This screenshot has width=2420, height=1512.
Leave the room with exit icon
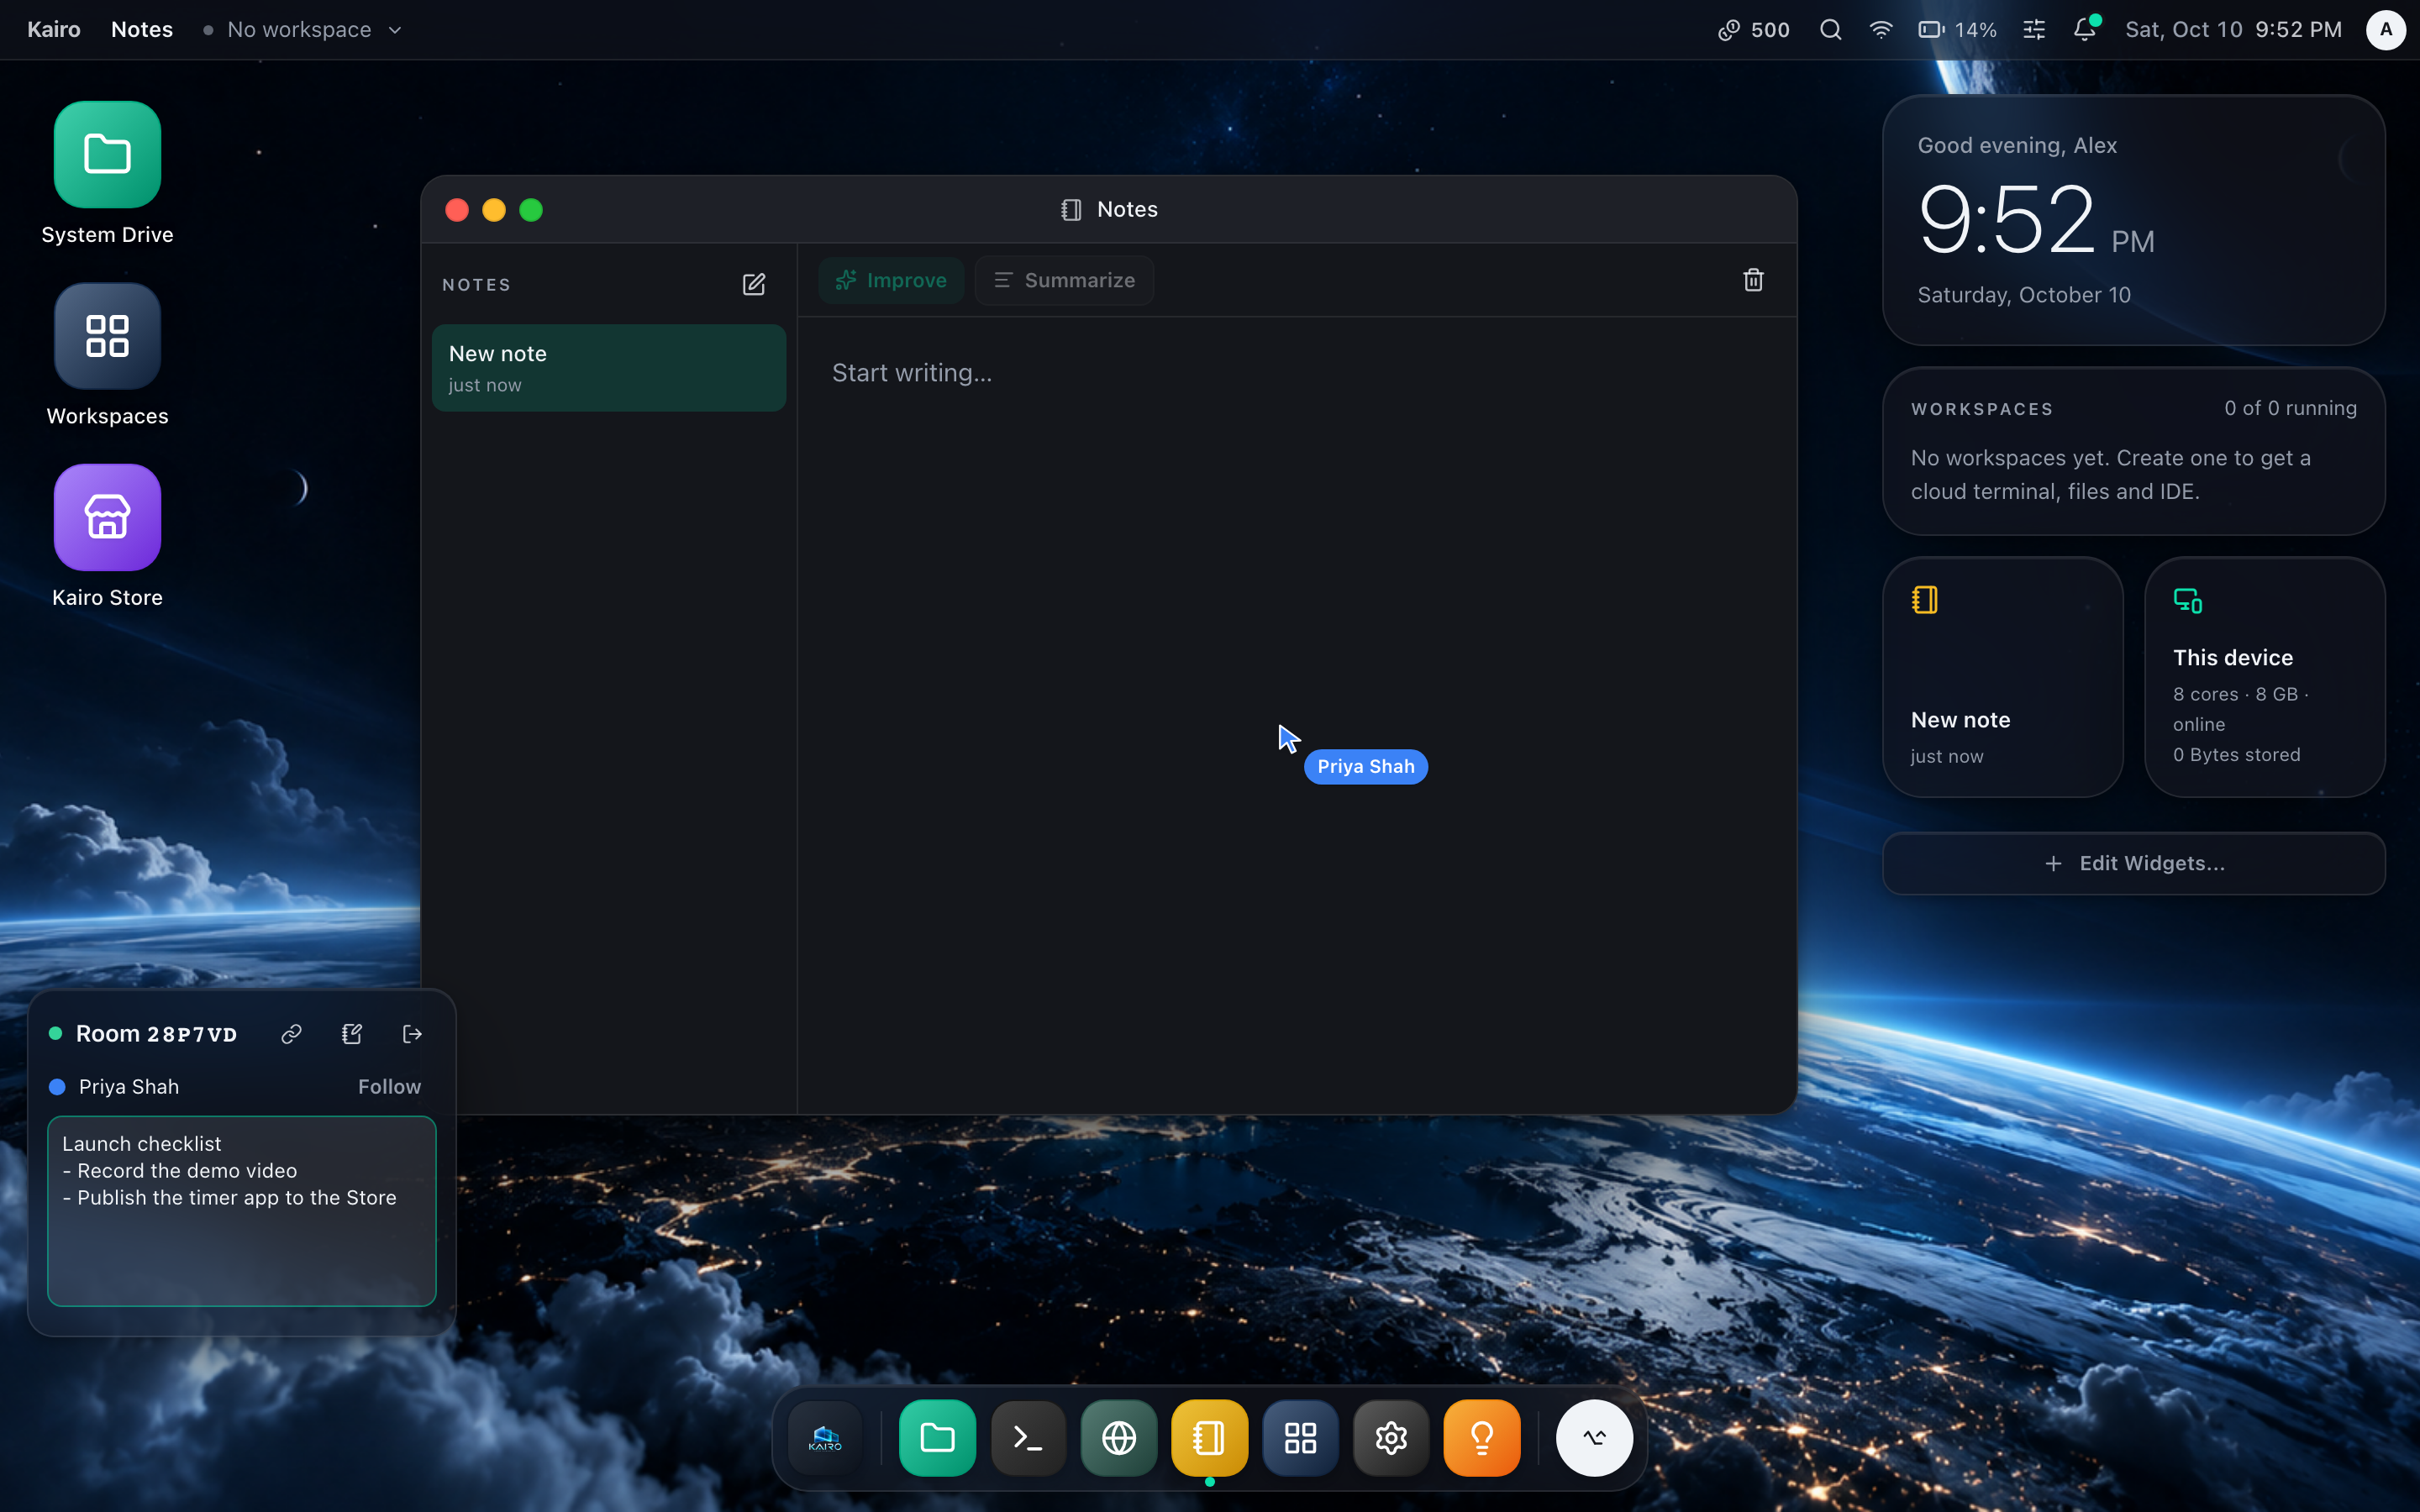(412, 1034)
